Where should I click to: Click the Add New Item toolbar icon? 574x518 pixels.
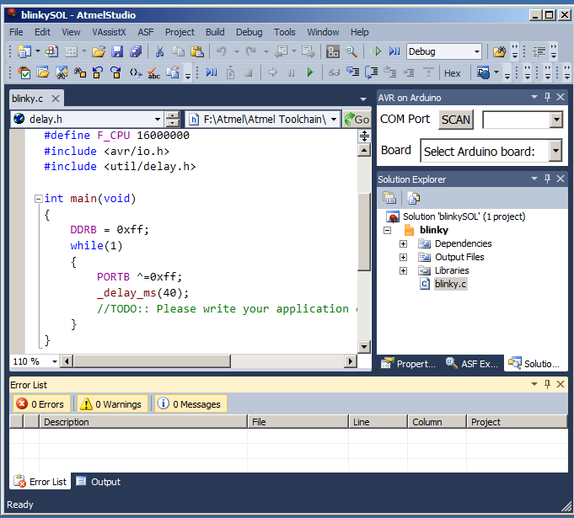51,51
